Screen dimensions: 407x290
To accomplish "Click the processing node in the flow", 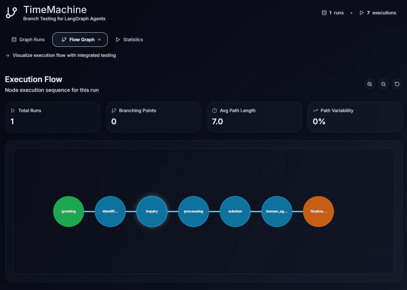I will [x=193, y=212].
